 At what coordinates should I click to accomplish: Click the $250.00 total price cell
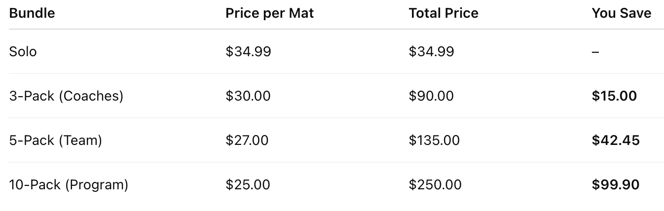pyautogui.click(x=435, y=184)
